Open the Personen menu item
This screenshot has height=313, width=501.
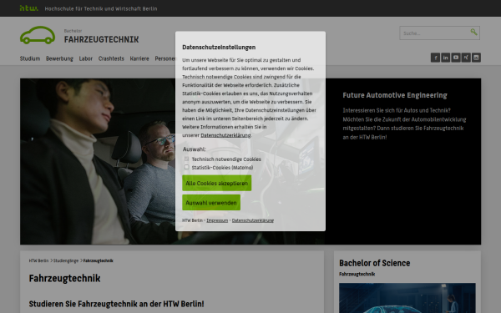point(165,58)
